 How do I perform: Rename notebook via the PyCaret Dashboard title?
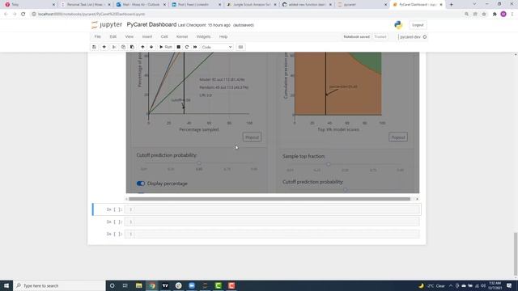coord(151,25)
